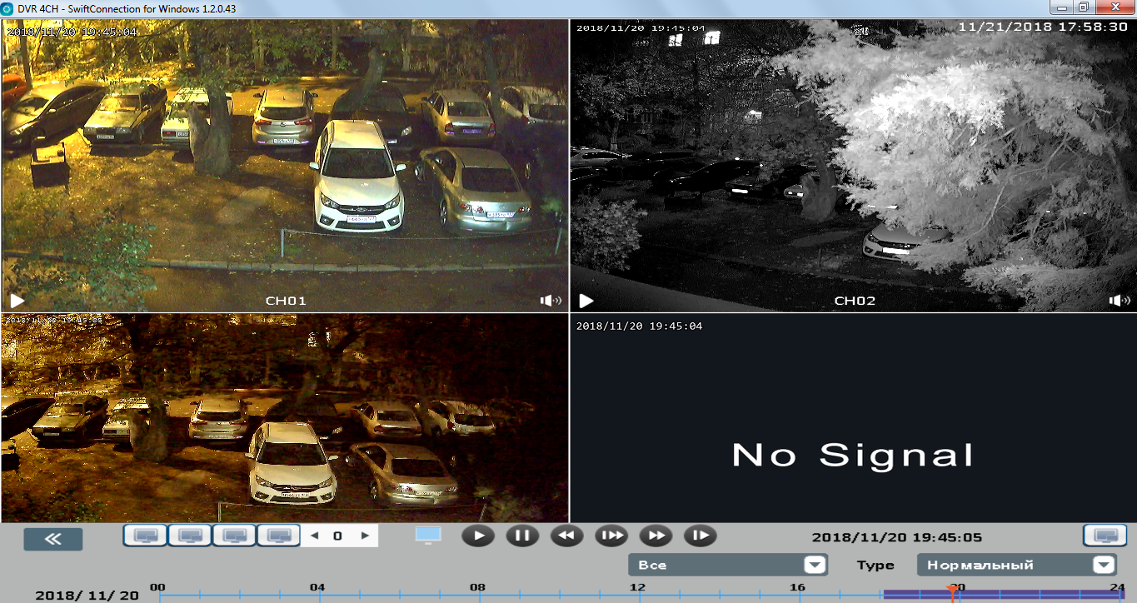Select the fourth of four monitor layout buttons

(x=279, y=536)
